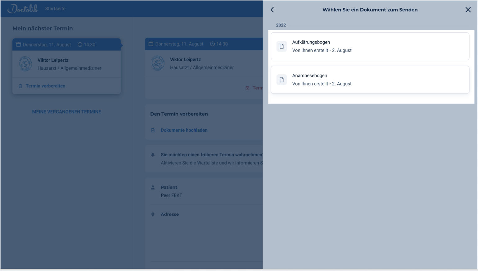The image size is (478, 271).
Task: Click Dokumente hochladen link
Action: pos(184,130)
